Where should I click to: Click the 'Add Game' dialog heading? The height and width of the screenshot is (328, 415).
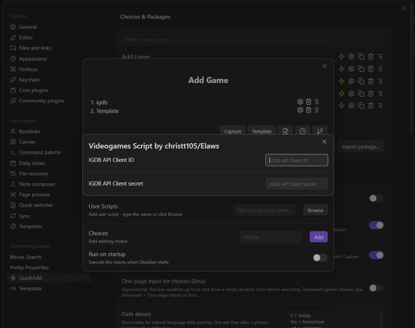[x=208, y=80]
